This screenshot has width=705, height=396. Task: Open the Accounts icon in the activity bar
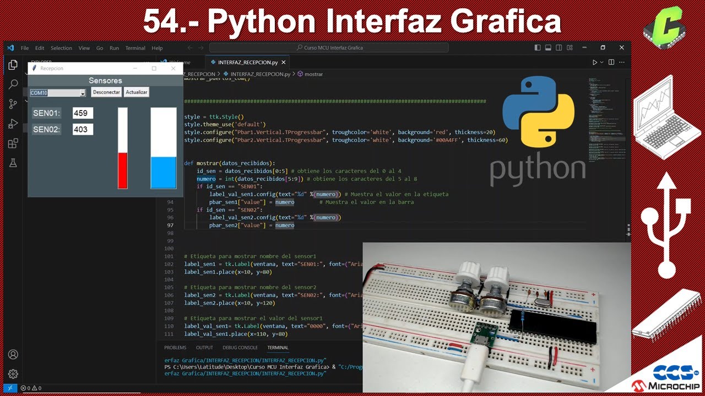coord(13,355)
